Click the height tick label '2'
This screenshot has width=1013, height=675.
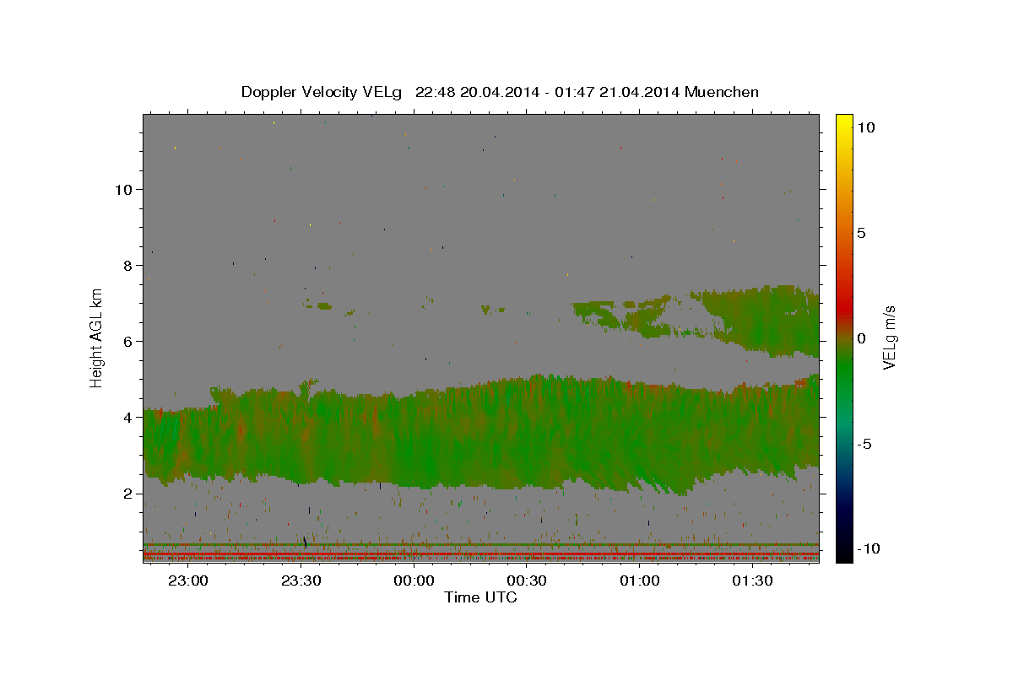[x=128, y=493]
